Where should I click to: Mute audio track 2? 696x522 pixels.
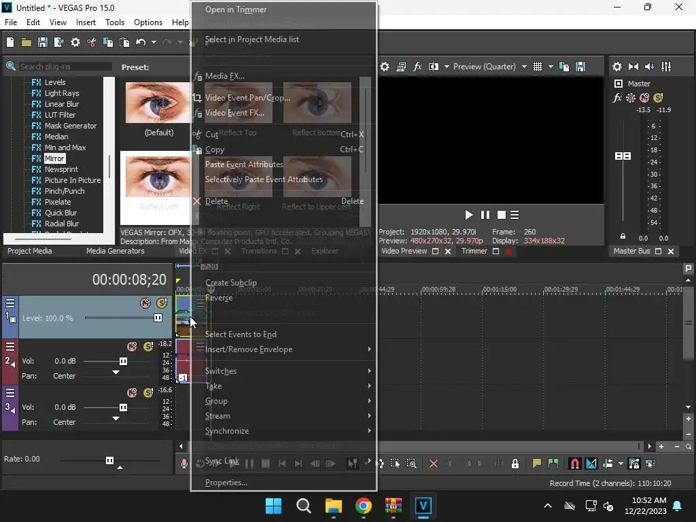coord(132,347)
